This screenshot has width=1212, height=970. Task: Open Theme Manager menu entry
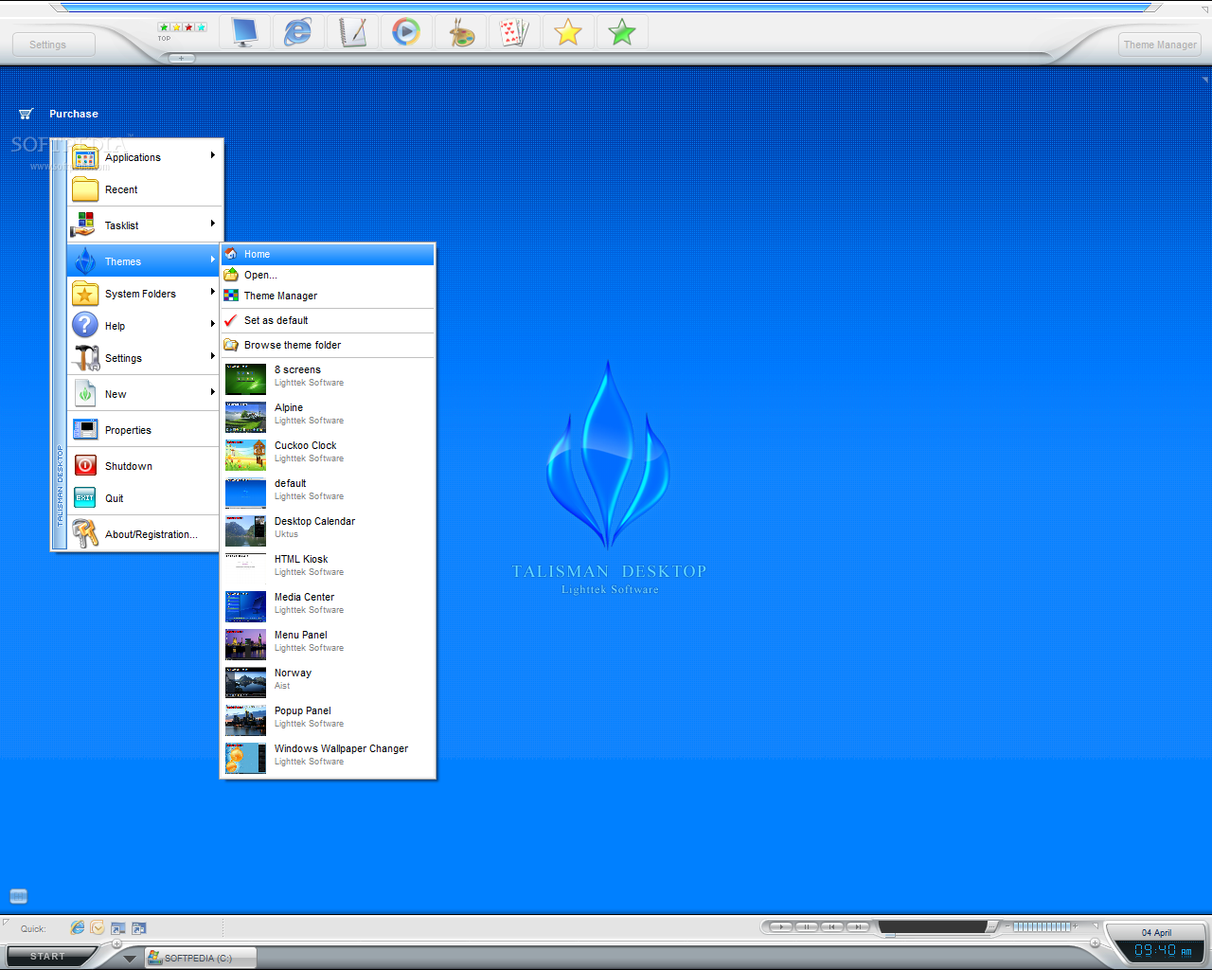328,296
